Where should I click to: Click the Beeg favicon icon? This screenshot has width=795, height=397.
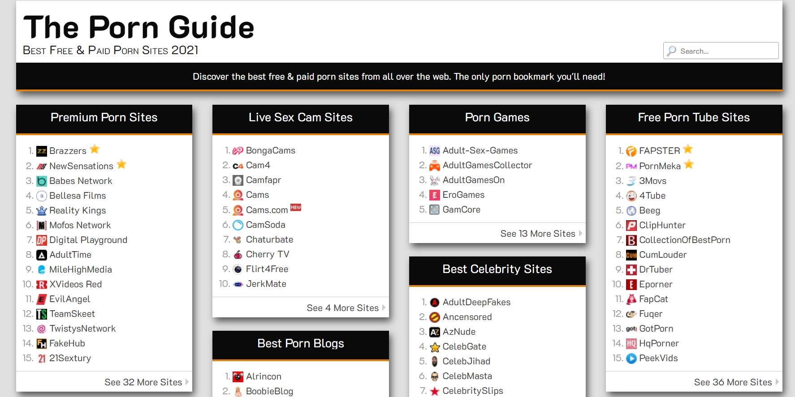coord(631,211)
